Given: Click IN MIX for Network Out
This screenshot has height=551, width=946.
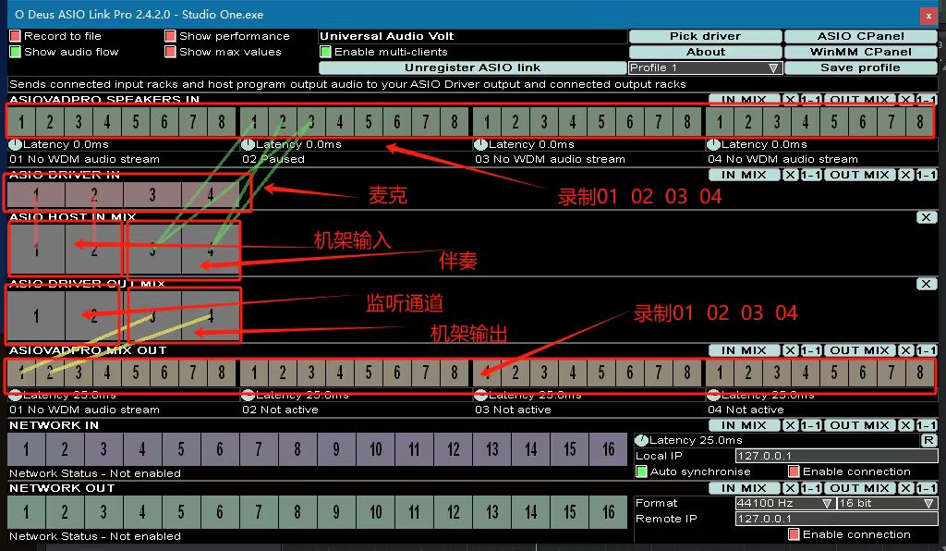Looking at the screenshot, I should coord(744,488).
